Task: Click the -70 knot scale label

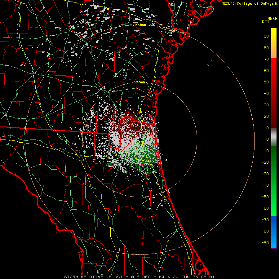Action: (x=265, y=220)
